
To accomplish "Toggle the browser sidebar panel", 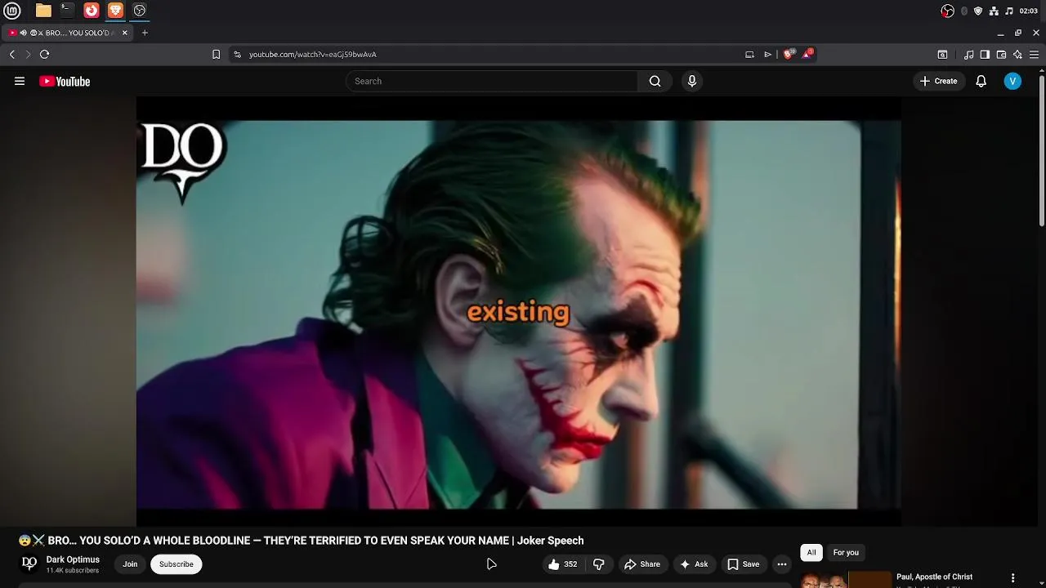I will tap(985, 55).
